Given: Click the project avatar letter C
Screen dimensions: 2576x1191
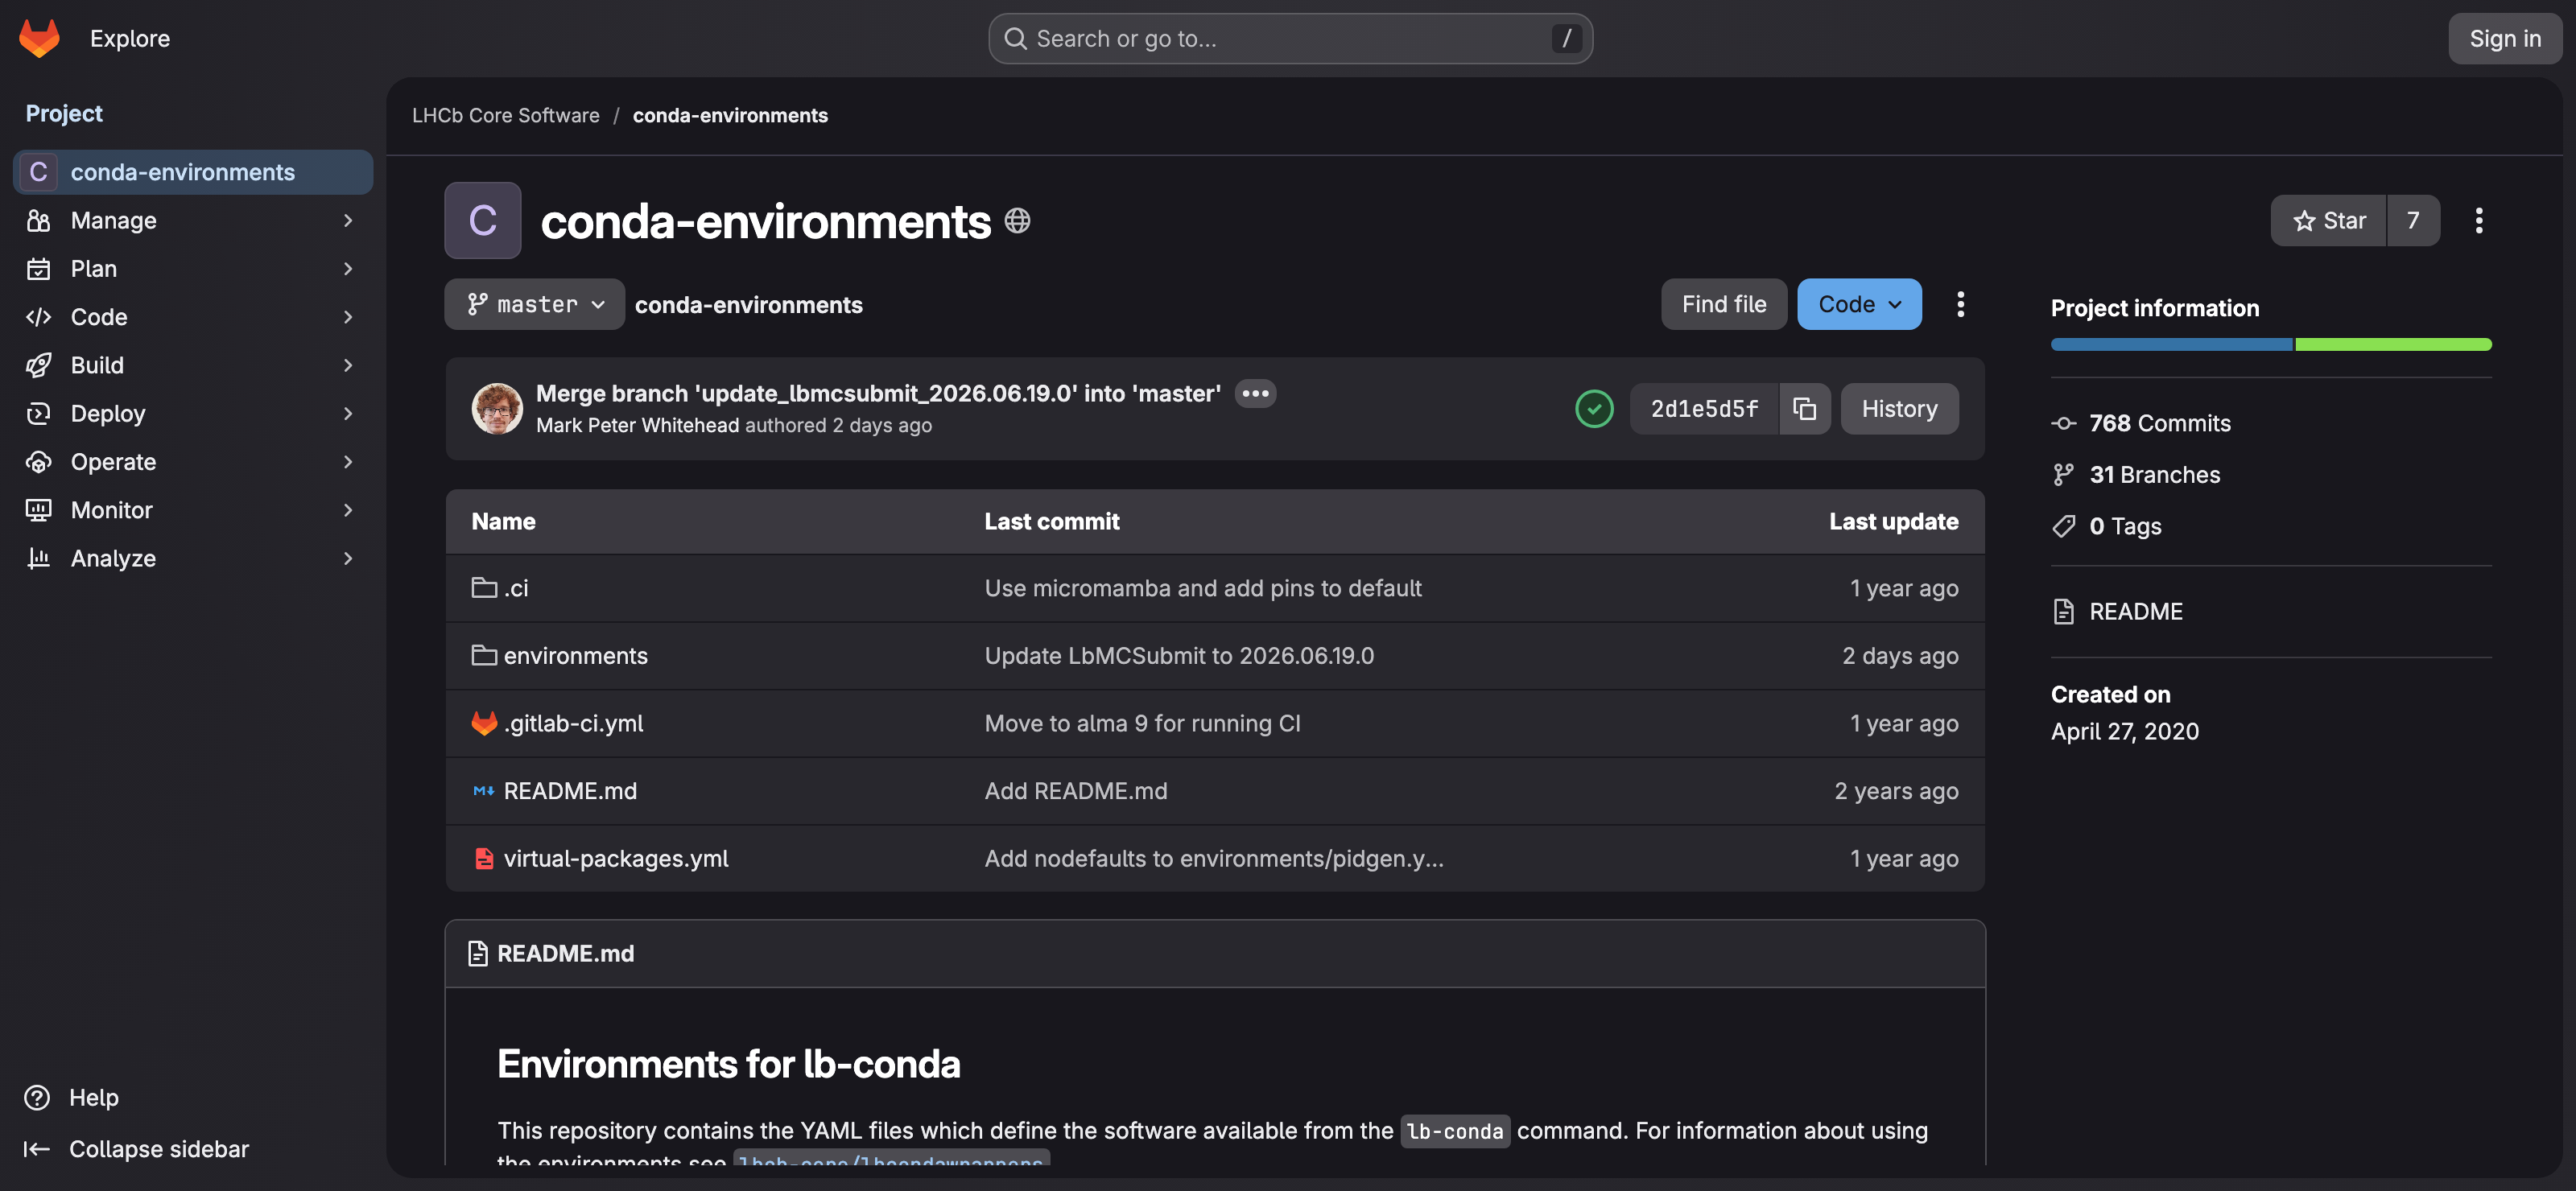Looking at the screenshot, I should pos(483,220).
